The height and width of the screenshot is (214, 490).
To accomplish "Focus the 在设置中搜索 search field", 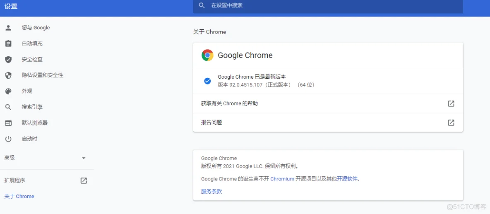I will (x=328, y=6).
